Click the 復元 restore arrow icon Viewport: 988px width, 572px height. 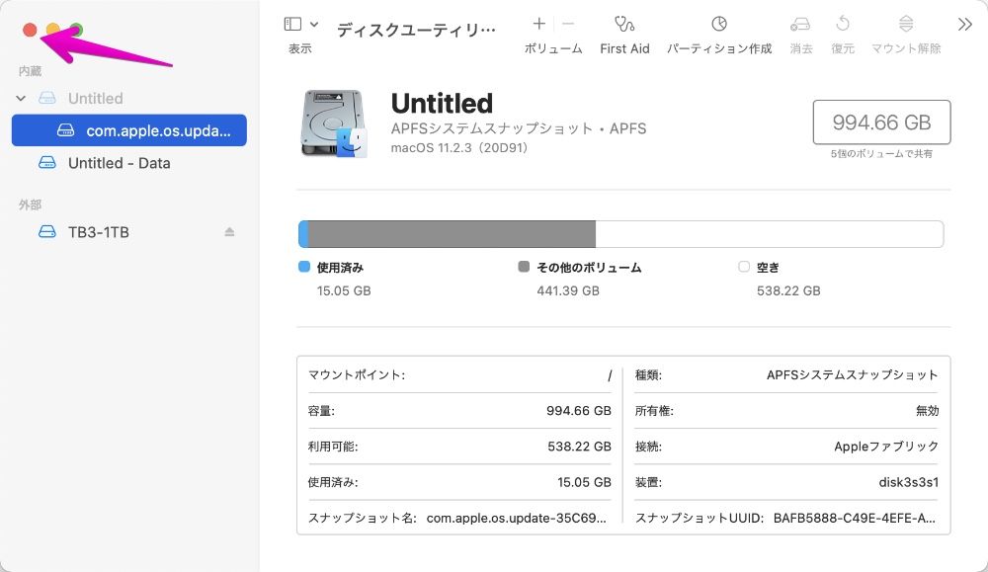point(843,24)
